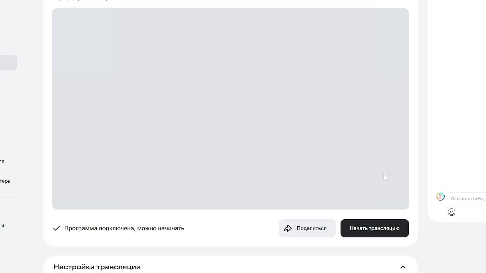
Task: Open the emoji smiley picker
Action: (451, 212)
